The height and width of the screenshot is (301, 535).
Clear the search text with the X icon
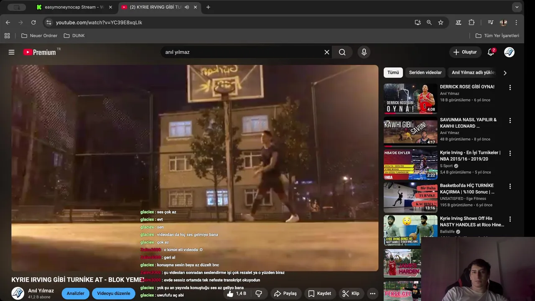click(327, 52)
